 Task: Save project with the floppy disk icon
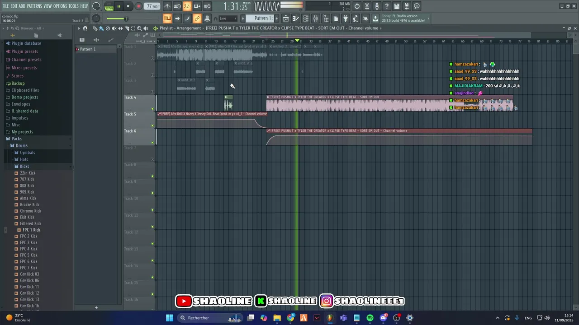397,6
